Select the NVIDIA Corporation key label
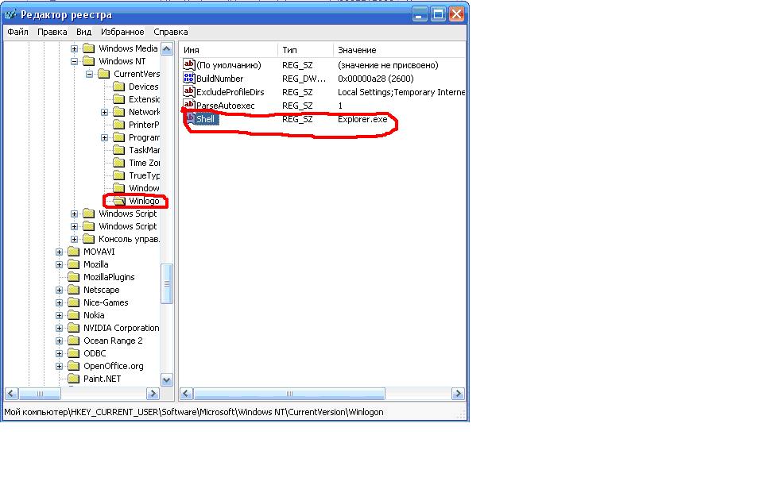 click(121, 328)
